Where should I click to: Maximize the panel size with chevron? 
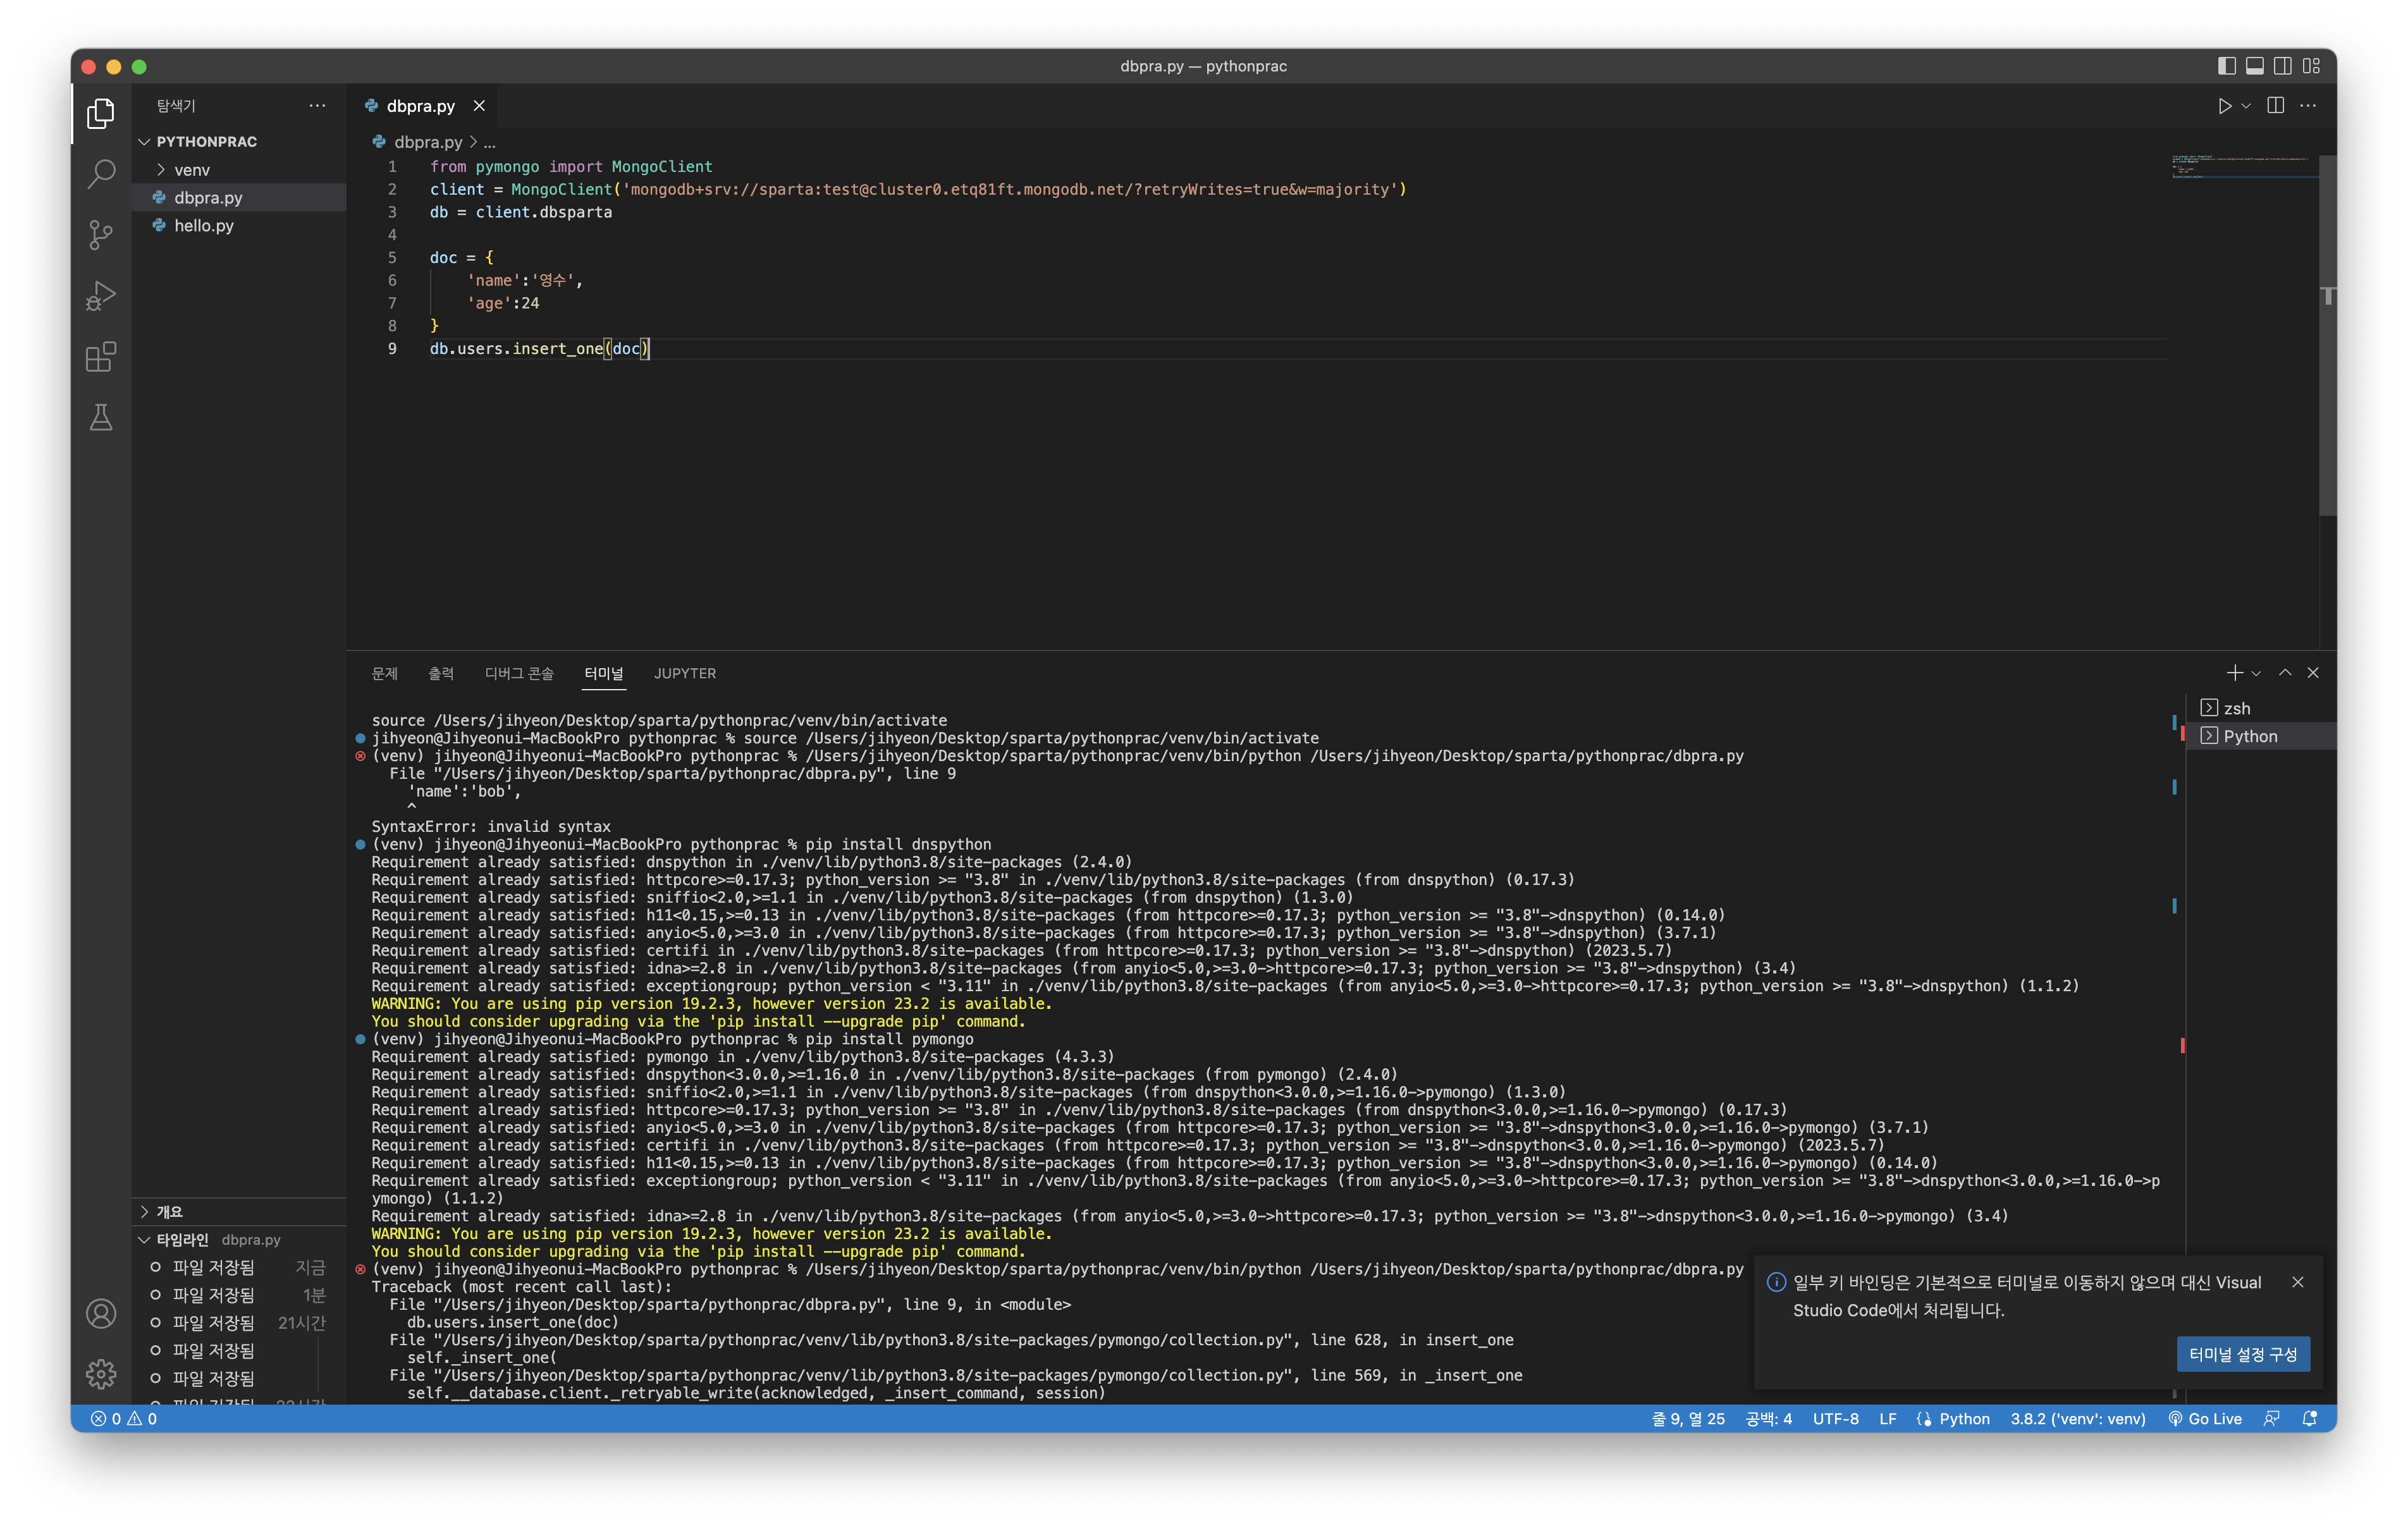point(2285,674)
